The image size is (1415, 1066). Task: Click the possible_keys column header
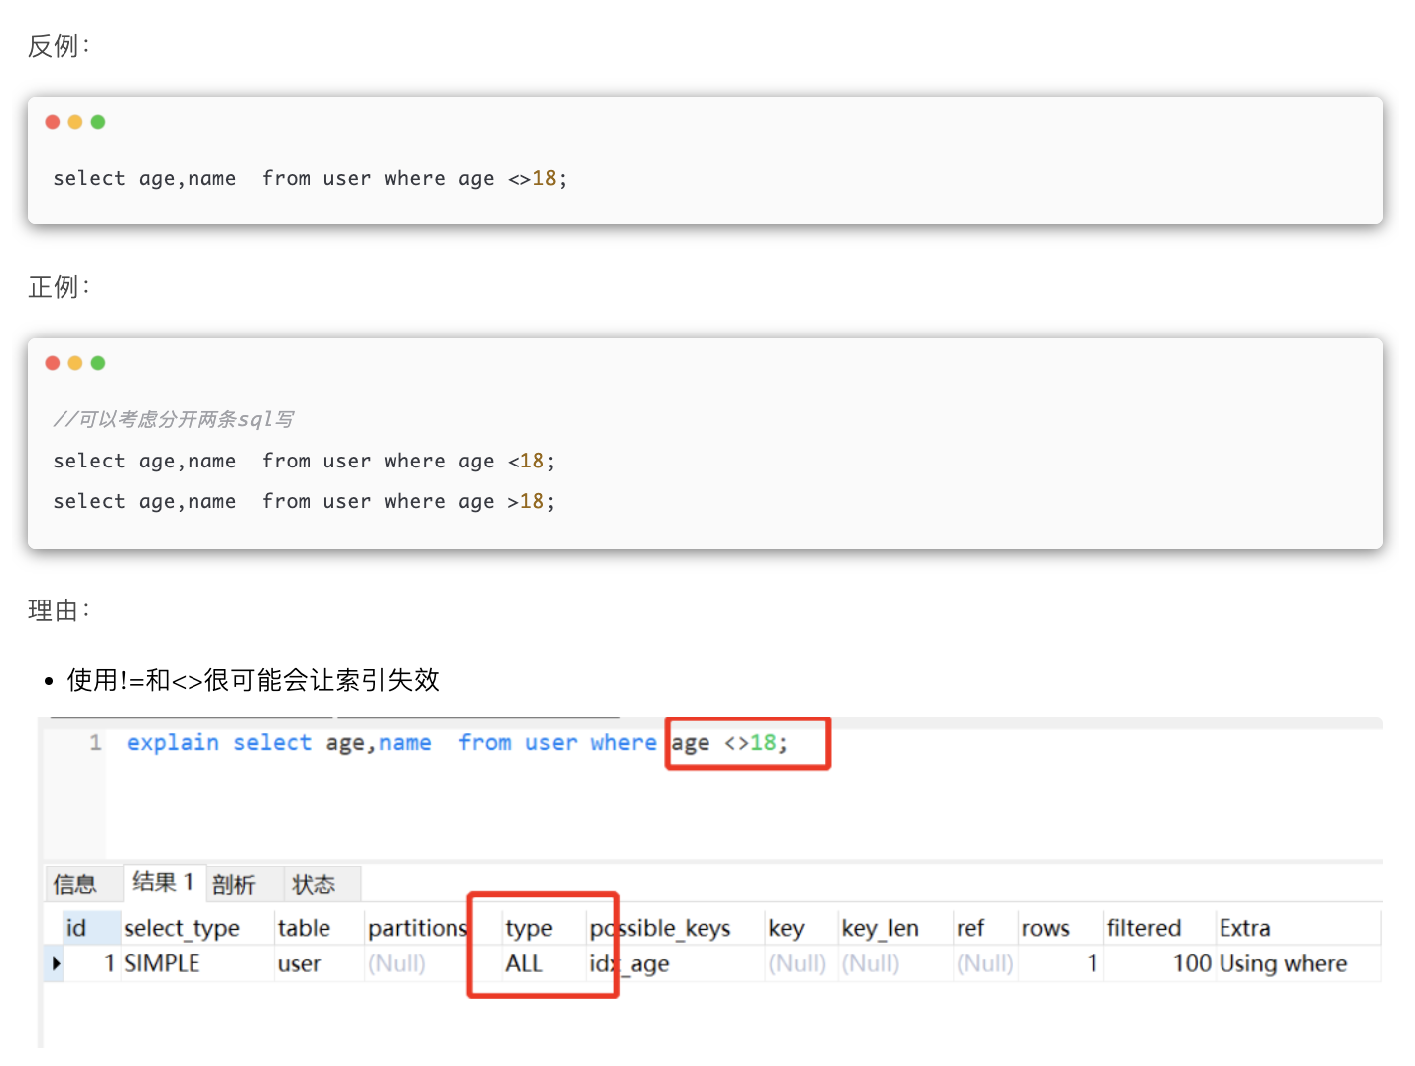click(661, 928)
